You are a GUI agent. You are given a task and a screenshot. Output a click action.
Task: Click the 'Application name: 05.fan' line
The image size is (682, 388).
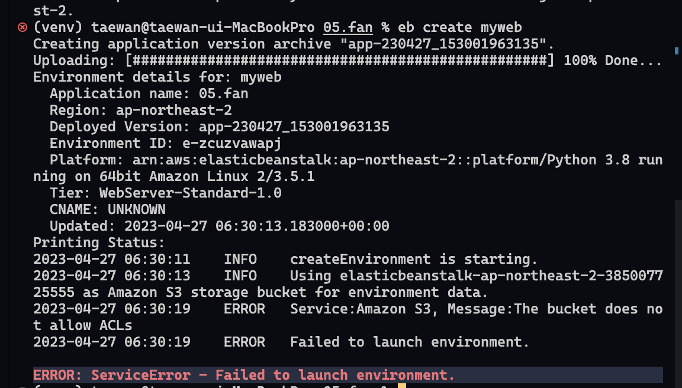(x=149, y=93)
